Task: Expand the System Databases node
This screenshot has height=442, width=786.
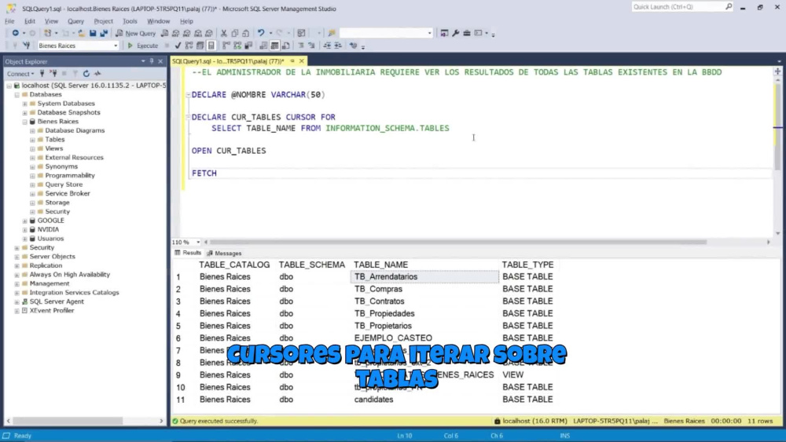Action: 24,104
